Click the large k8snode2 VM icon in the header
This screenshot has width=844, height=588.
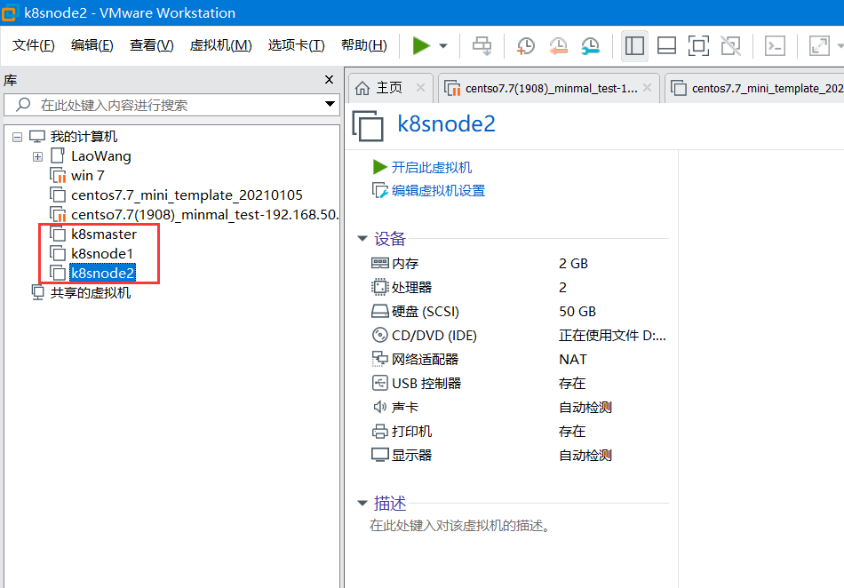[368, 126]
